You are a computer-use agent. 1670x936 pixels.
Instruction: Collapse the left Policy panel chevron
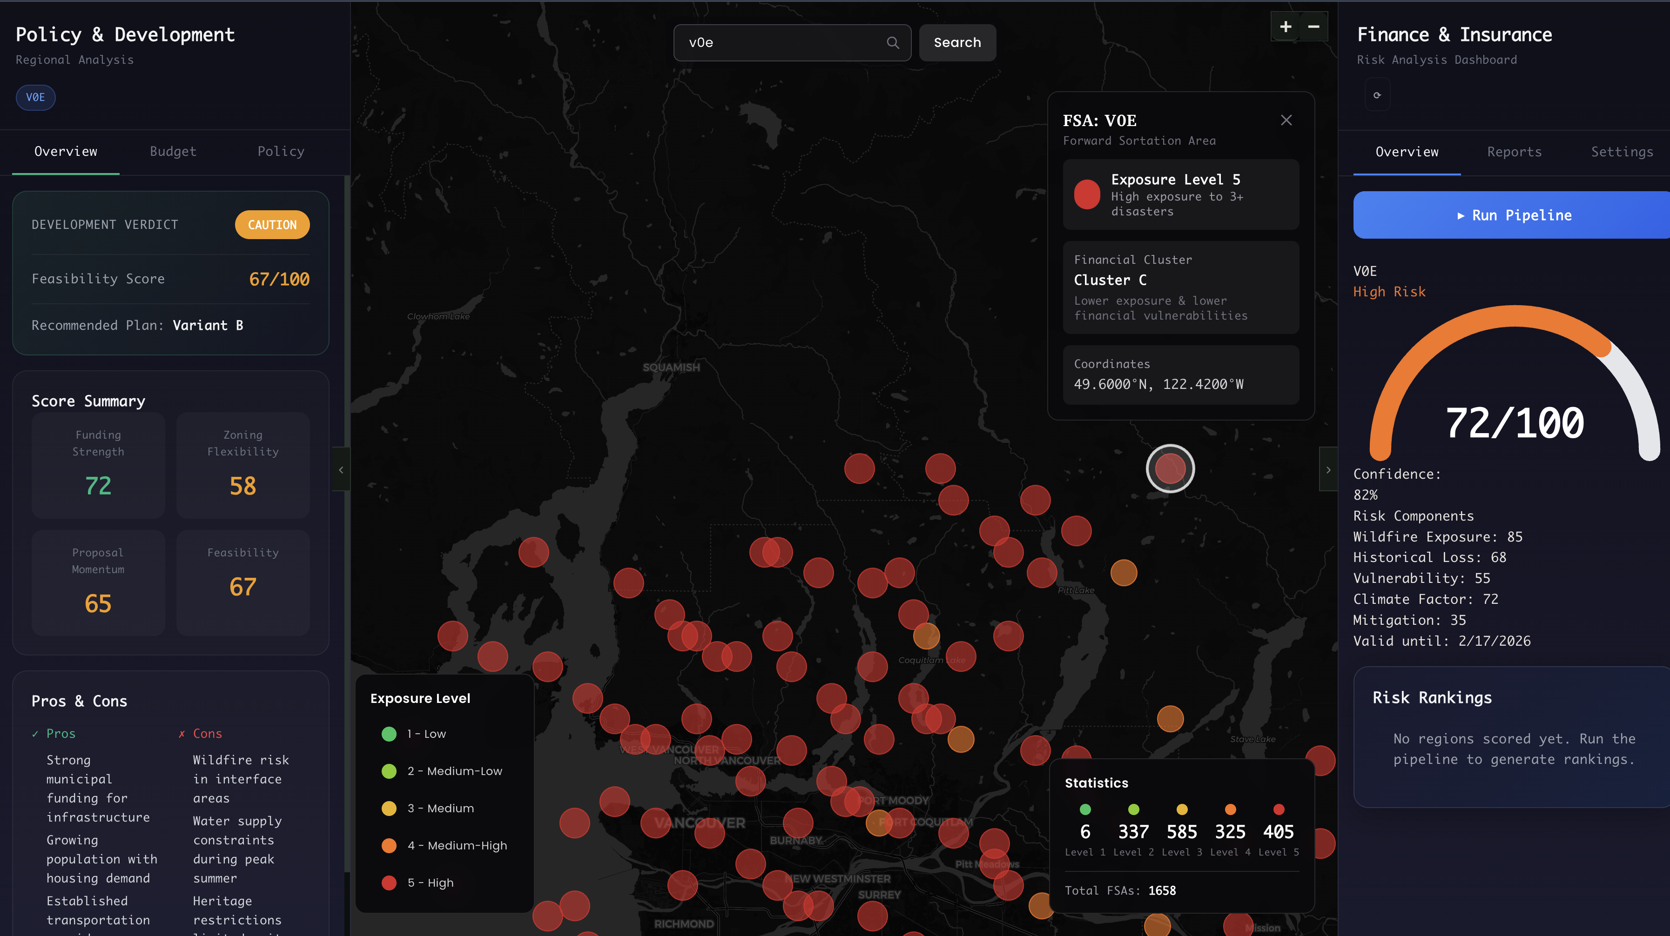(x=341, y=469)
